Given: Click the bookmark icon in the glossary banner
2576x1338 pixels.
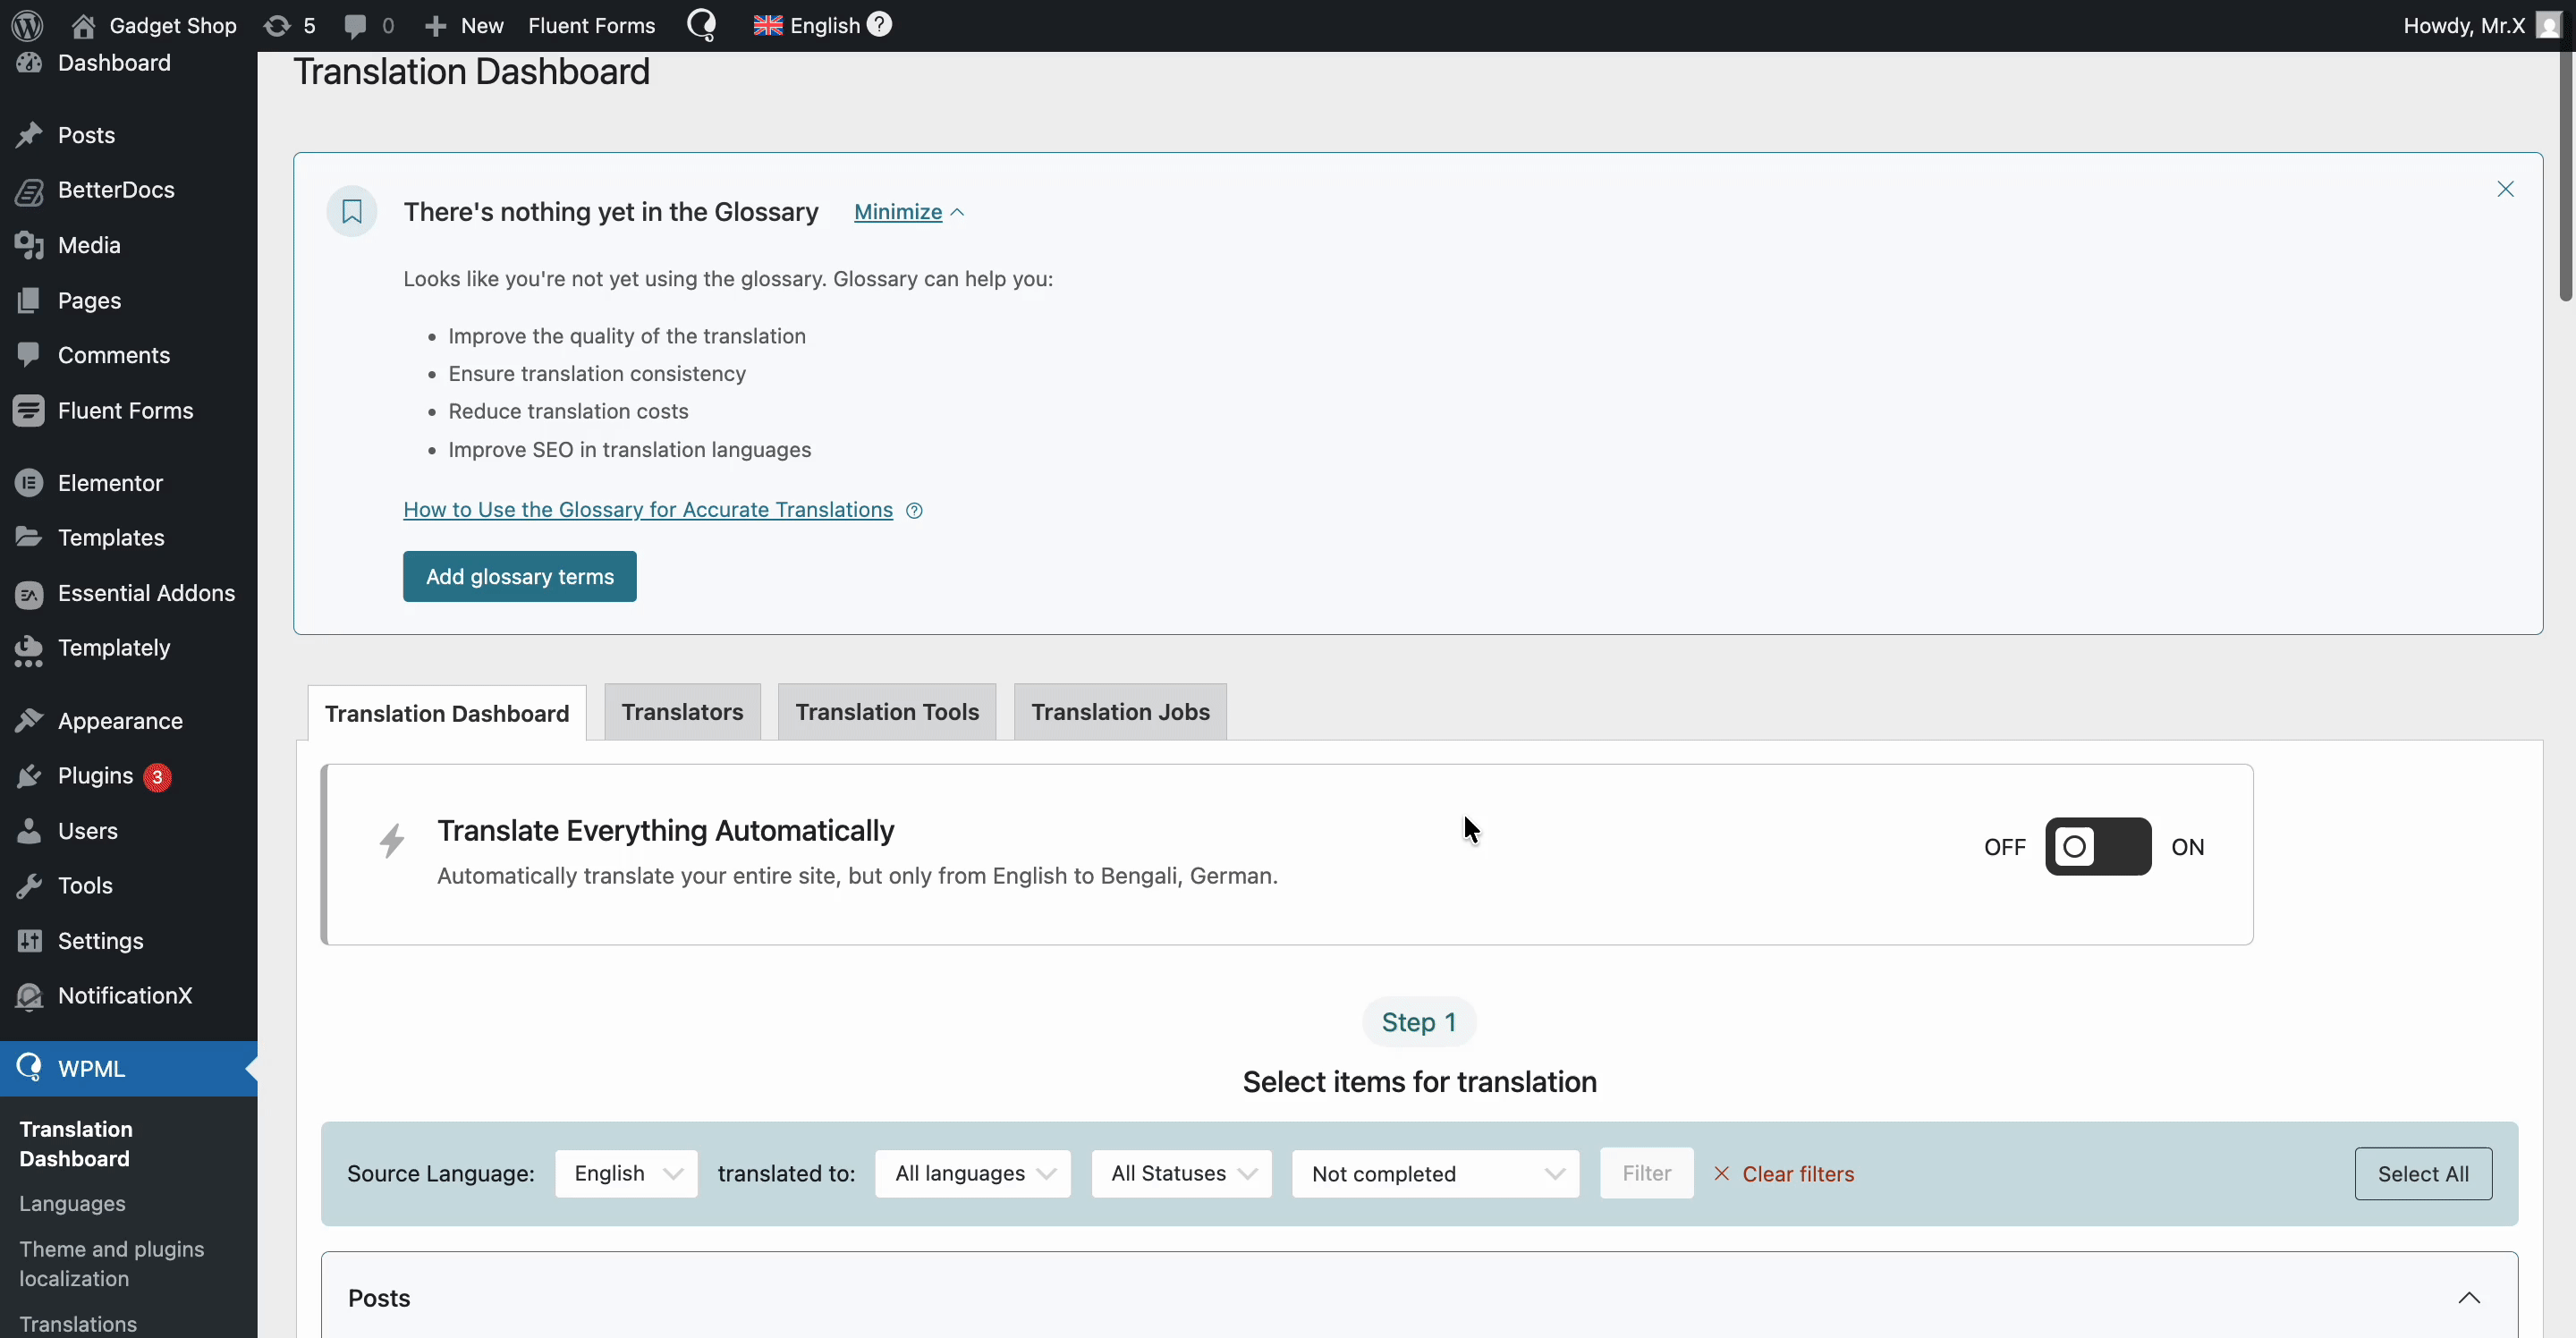Looking at the screenshot, I should [x=352, y=211].
